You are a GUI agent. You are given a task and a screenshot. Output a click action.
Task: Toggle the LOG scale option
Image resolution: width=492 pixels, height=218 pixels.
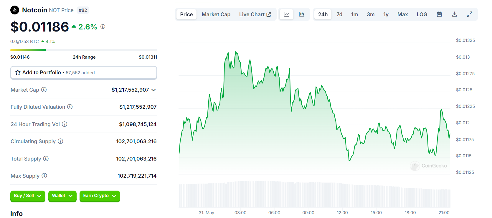pos(422,14)
